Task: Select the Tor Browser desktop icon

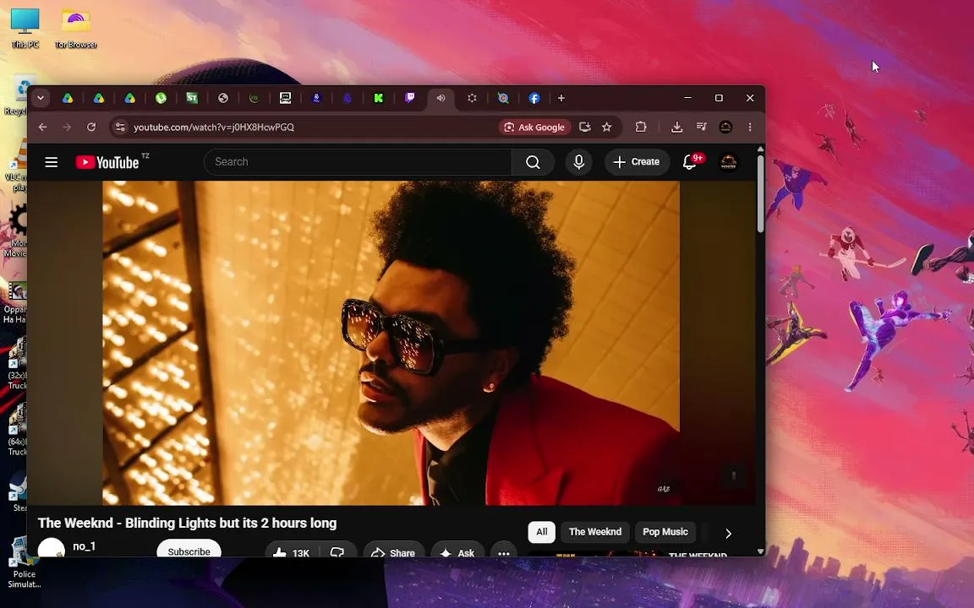Action: click(76, 29)
